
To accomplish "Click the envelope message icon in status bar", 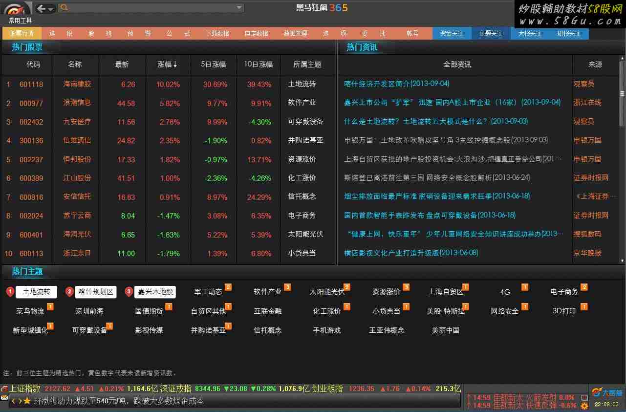I will 4,398.
